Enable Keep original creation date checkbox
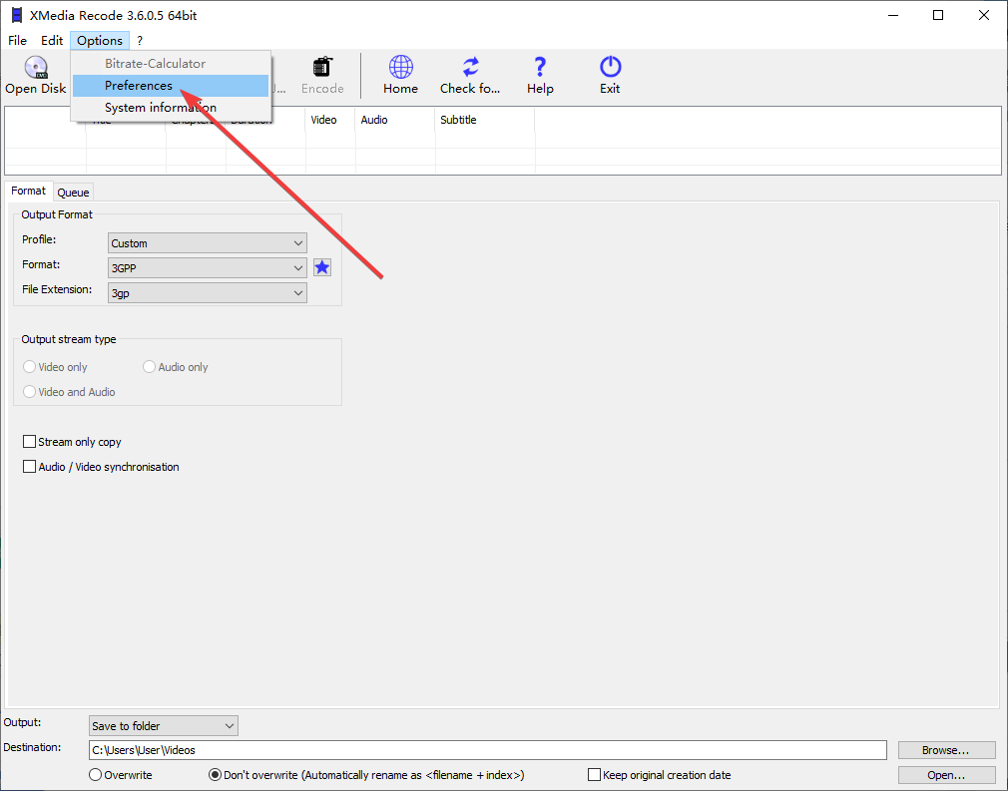The image size is (1008, 791). tap(594, 775)
